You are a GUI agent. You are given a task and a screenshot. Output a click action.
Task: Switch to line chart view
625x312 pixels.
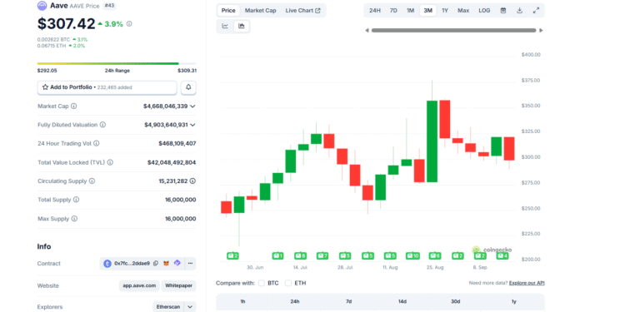point(225,27)
